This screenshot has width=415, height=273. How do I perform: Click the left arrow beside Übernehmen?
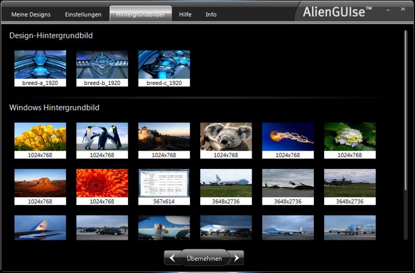point(172,258)
